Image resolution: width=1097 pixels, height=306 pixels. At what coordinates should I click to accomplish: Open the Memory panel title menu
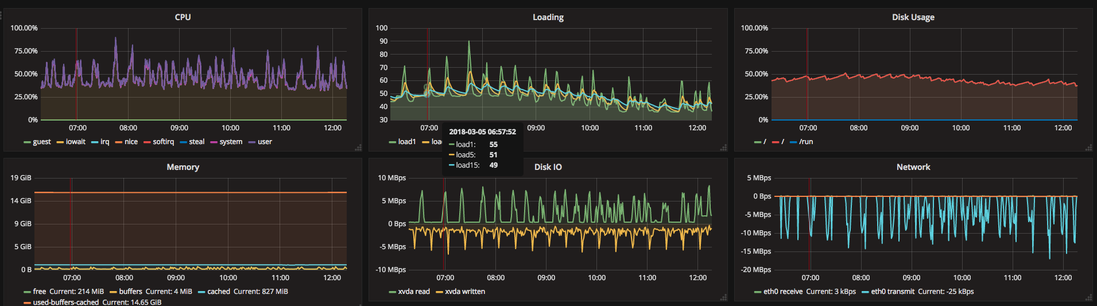pyautogui.click(x=183, y=167)
